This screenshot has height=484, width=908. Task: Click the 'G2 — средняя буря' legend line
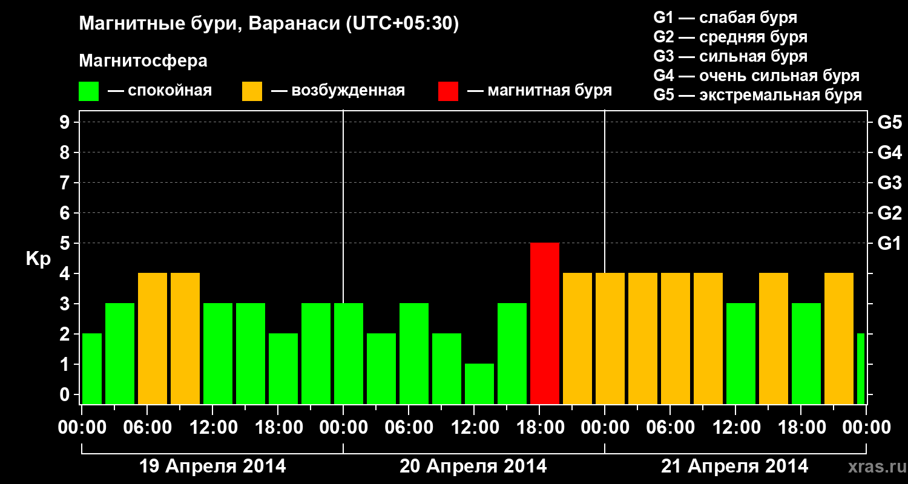point(731,37)
